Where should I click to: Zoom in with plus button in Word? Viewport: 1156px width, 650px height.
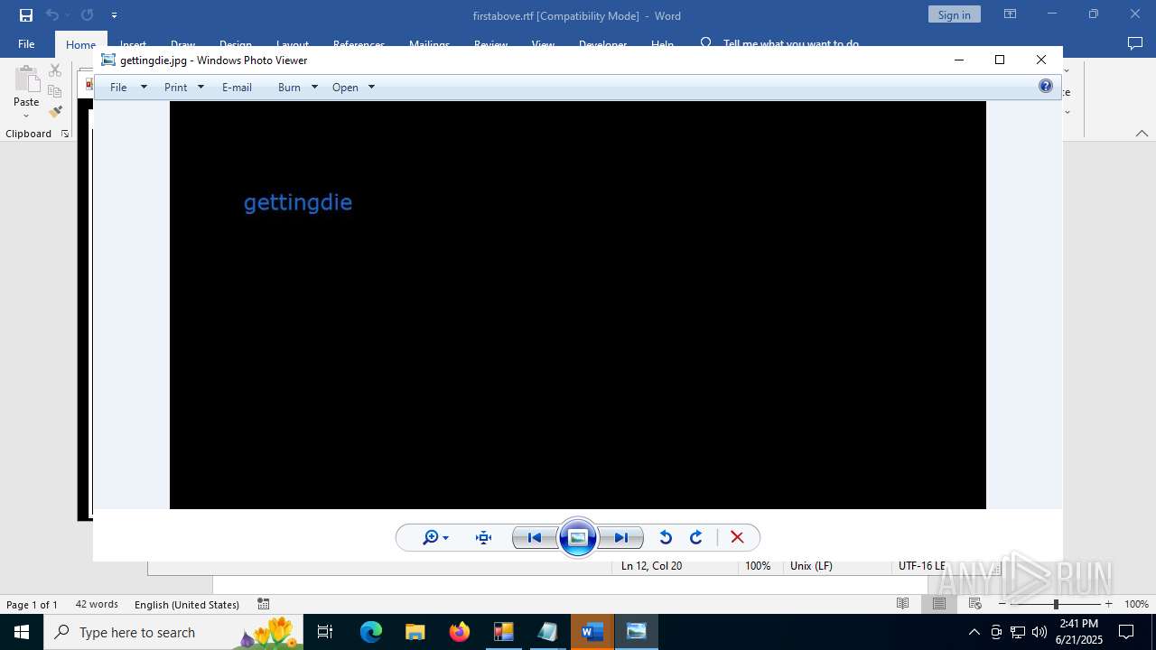1109,604
